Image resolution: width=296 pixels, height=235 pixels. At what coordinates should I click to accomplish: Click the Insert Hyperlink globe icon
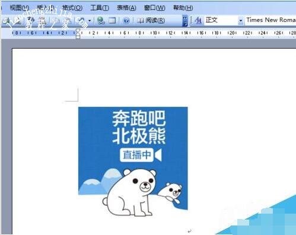(x=101, y=20)
